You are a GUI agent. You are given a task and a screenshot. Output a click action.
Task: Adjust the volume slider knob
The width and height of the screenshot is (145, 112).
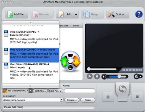tap(119, 76)
